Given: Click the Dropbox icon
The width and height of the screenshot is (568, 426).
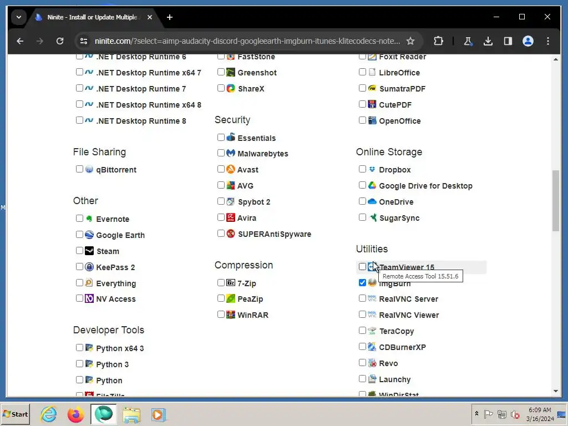Looking at the screenshot, I should coord(372,169).
